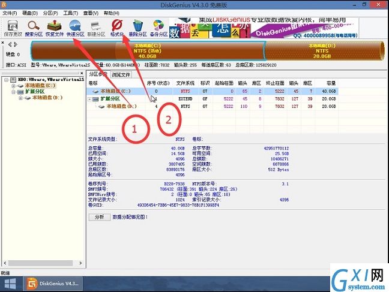Open the File (文件) menu
Image resolution: width=389 pixels, height=292 pixels.
tap(10, 13)
